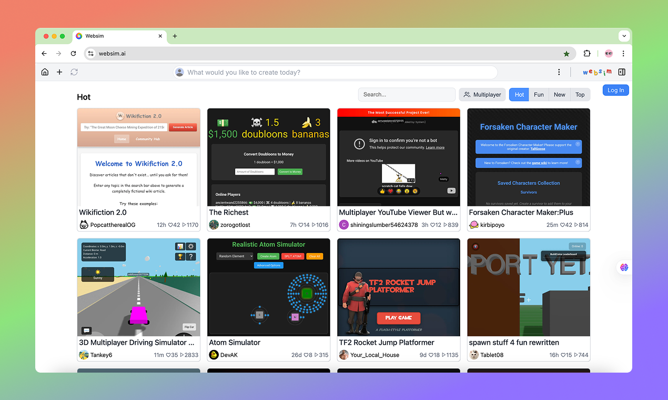Switch to the New tab

(x=559, y=95)
